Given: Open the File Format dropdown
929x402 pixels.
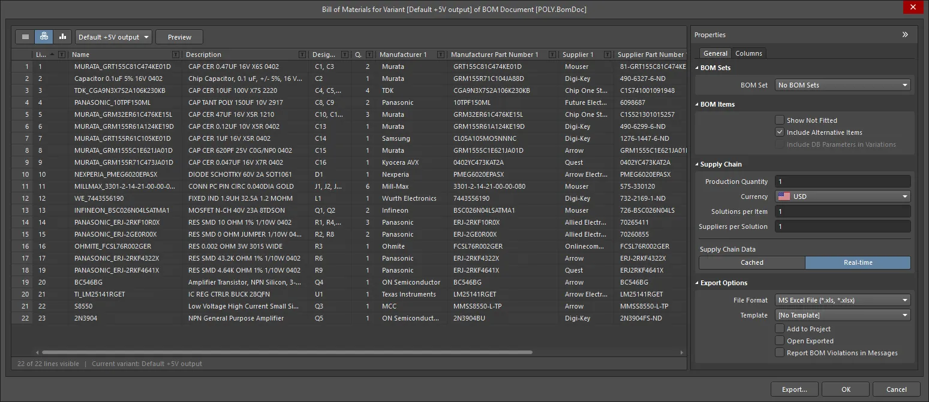Looking at the screenshot, I should [x=843, y=300].
